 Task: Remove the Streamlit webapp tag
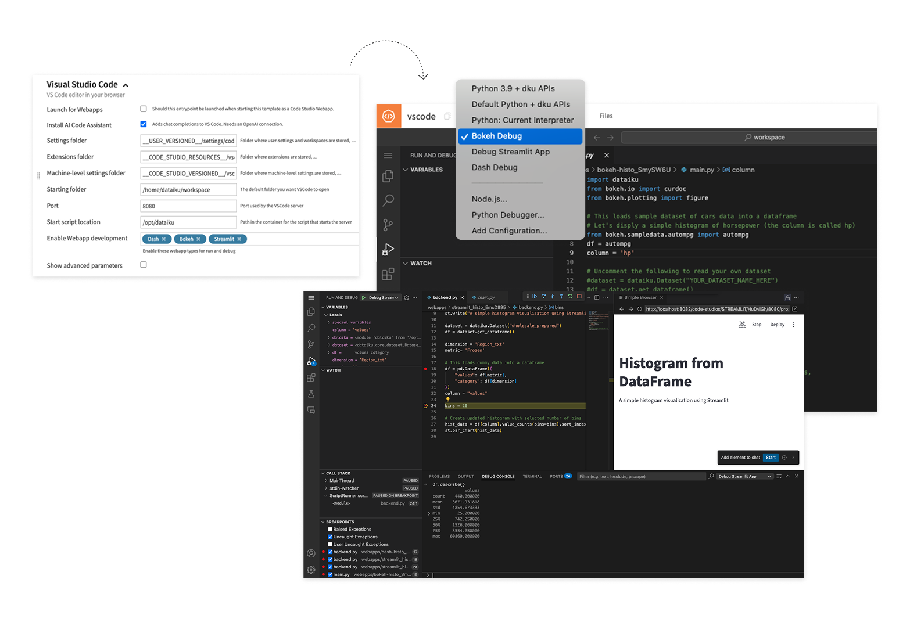[x=239, y=239]
